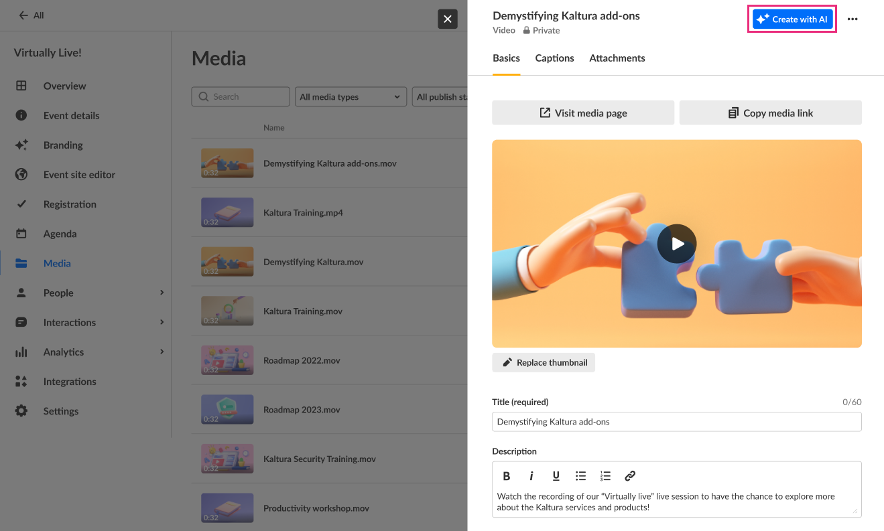Open the Roadmap 2023.mov thumbnail

click(227, 409)
